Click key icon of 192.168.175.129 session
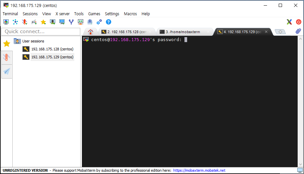The width and height of the screenshot is (304, 174). tap(26, 57)
